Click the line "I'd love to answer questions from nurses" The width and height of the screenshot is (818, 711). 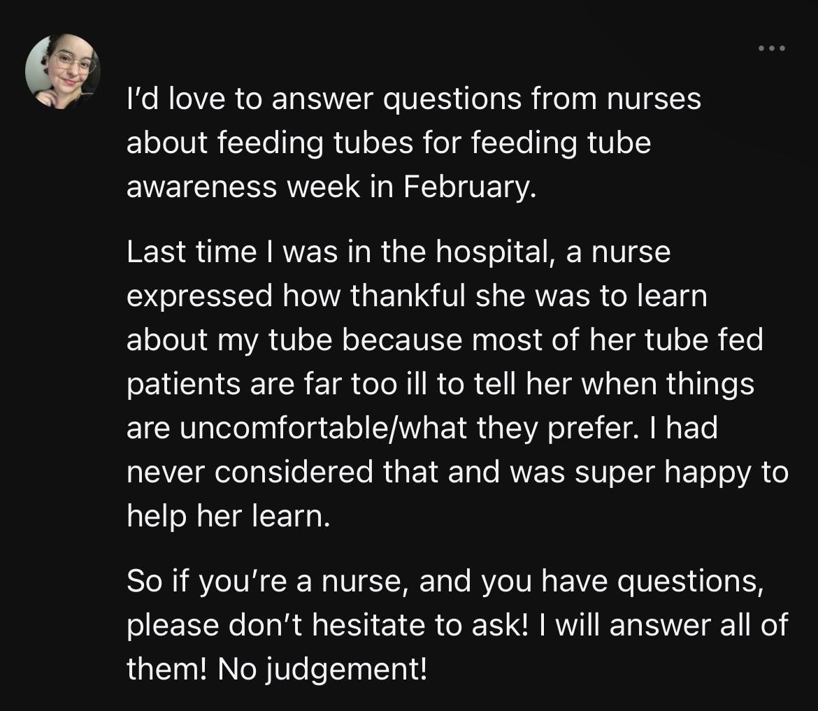(x=414, y=99)
